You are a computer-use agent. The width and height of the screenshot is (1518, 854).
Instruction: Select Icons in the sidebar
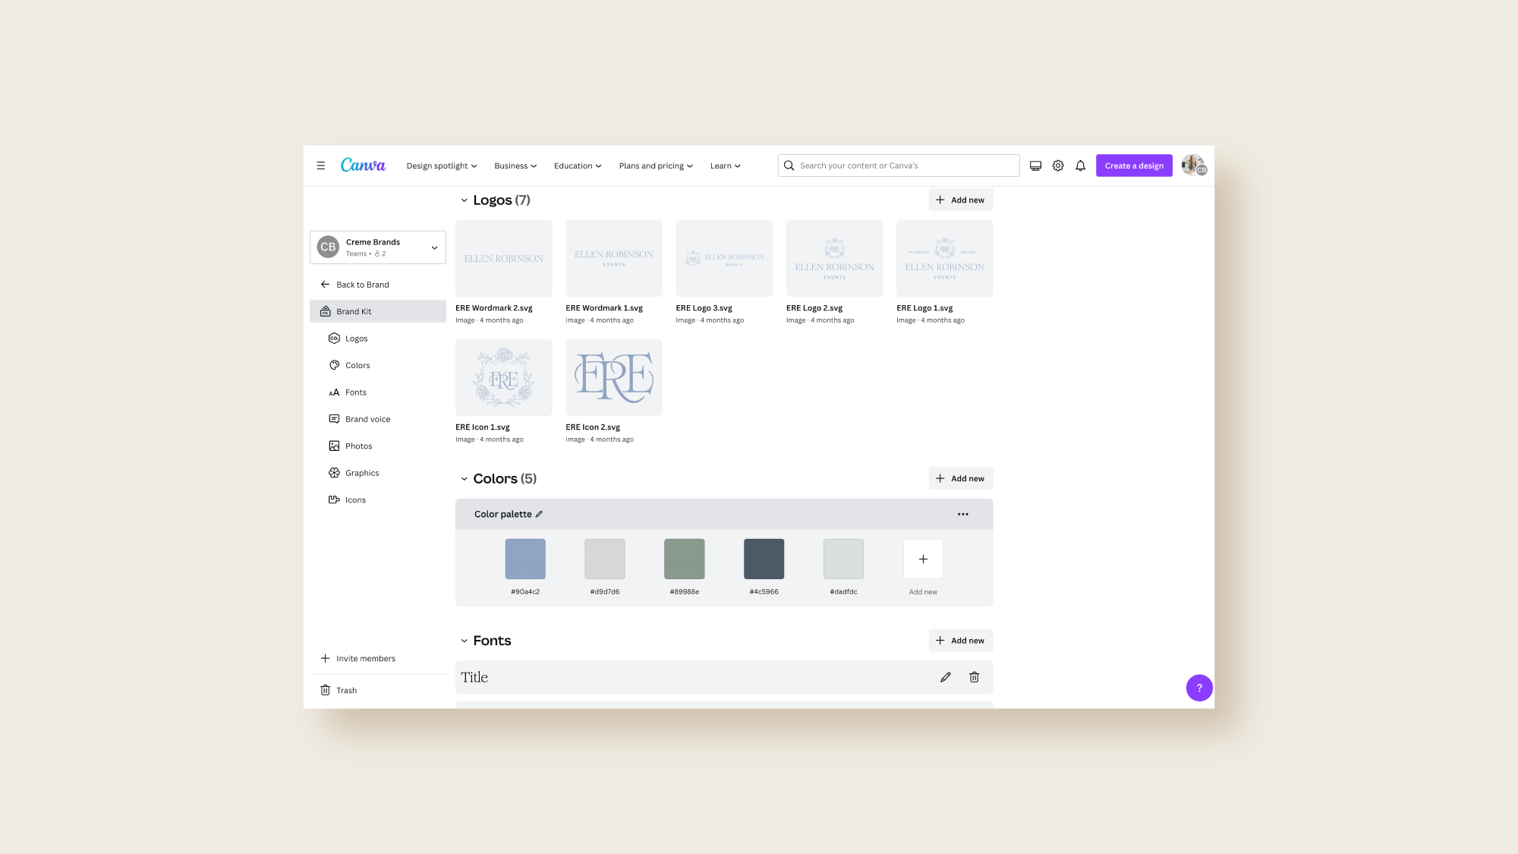pyautogui.click(x=354, y=499)
